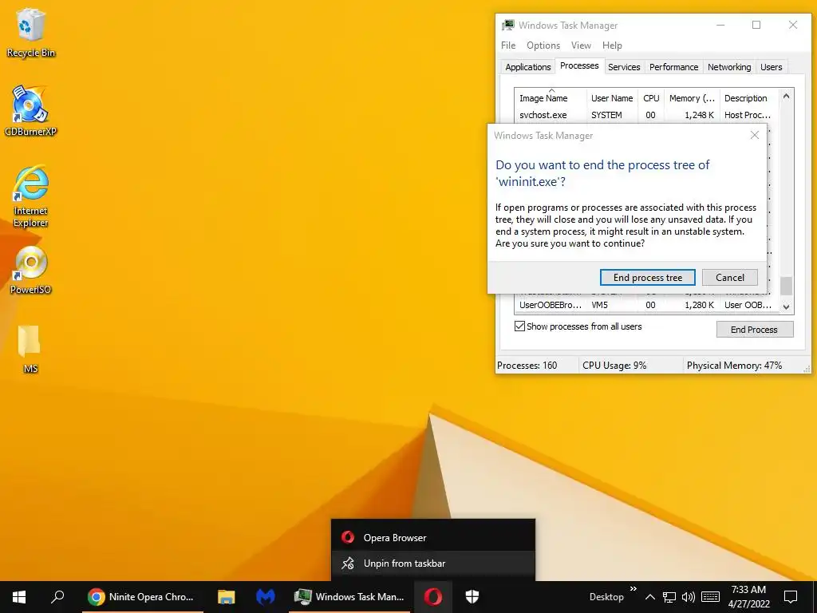Image resolution: width=817 pixels, height=613 pixels.
Task: Open Malwarebytes from the taskbar
Action: click(265, 597)
